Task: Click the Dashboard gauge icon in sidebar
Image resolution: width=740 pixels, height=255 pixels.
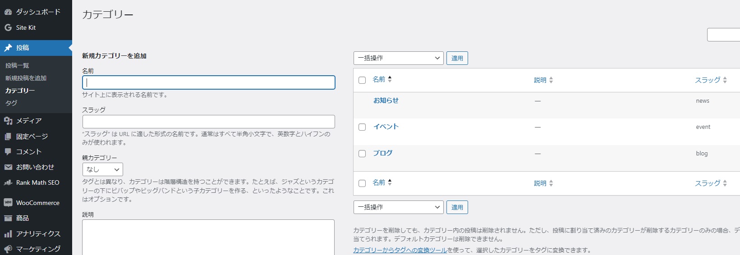Action: tap(8, 12)
